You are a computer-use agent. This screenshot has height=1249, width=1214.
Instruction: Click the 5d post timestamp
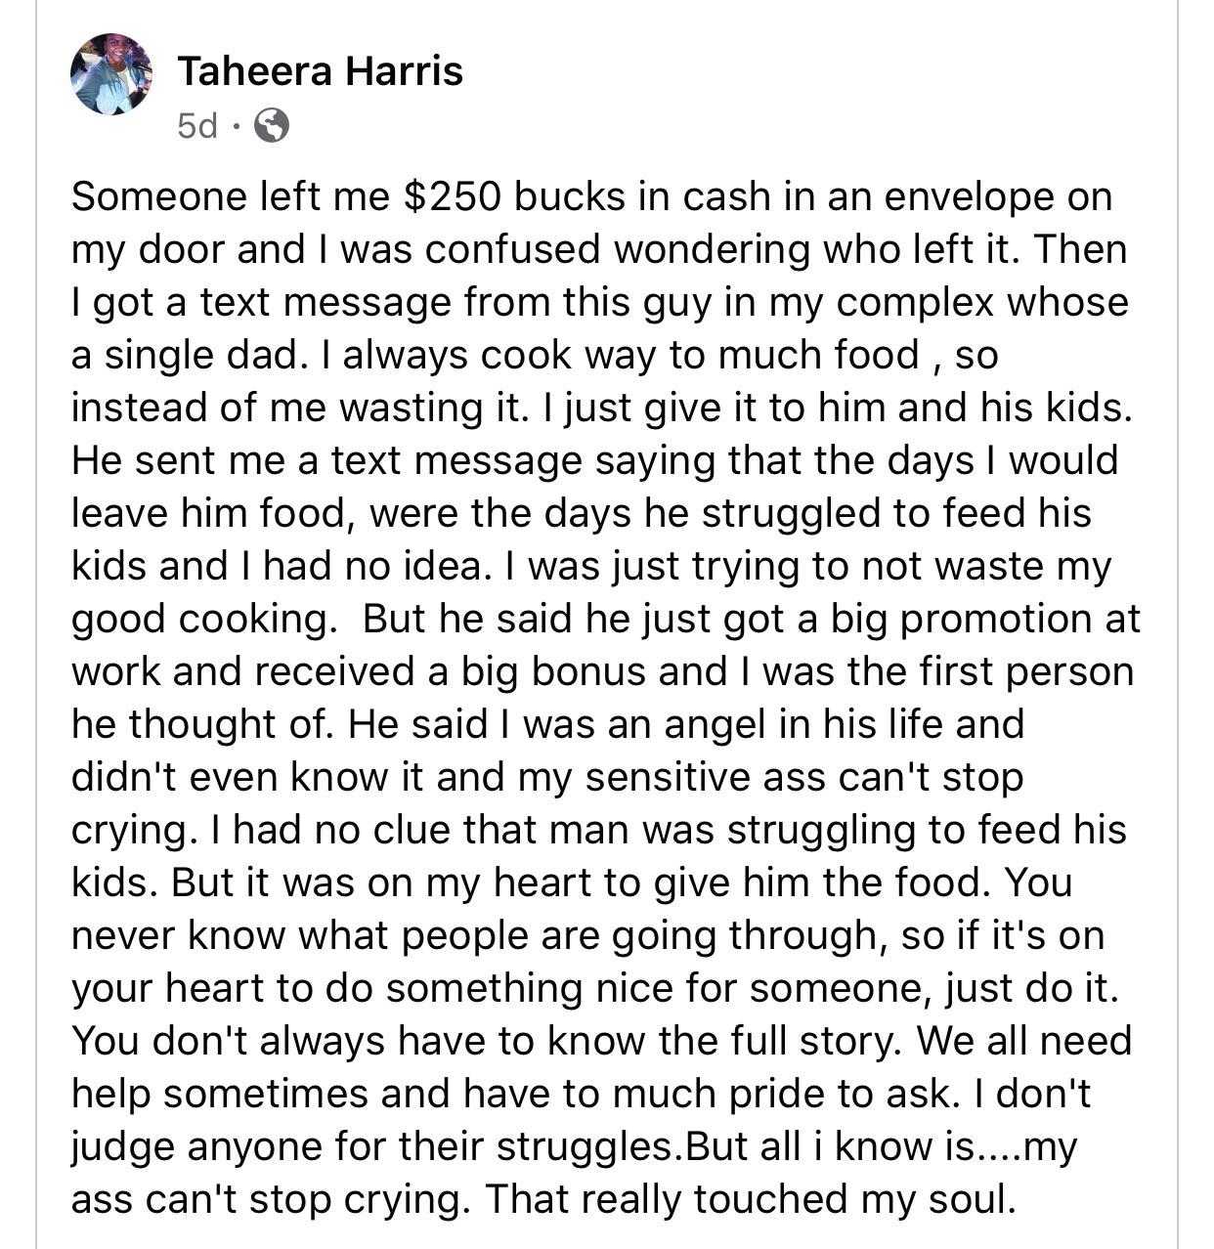click(197, 126)
